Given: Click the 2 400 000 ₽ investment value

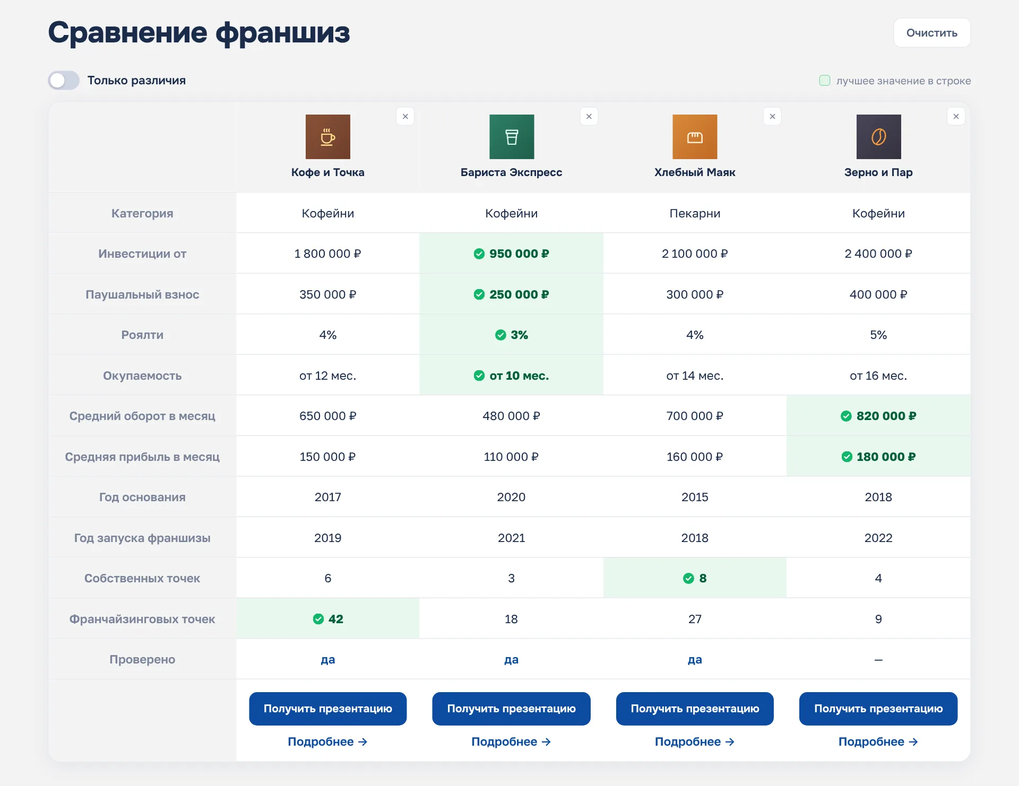Looking at the screenshot, I should (878, 254).
